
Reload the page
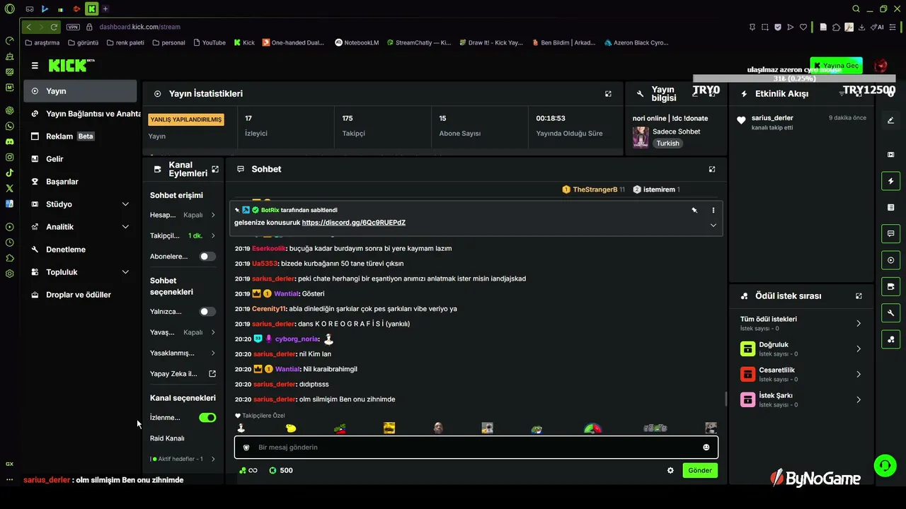click(x=54, y=27)
